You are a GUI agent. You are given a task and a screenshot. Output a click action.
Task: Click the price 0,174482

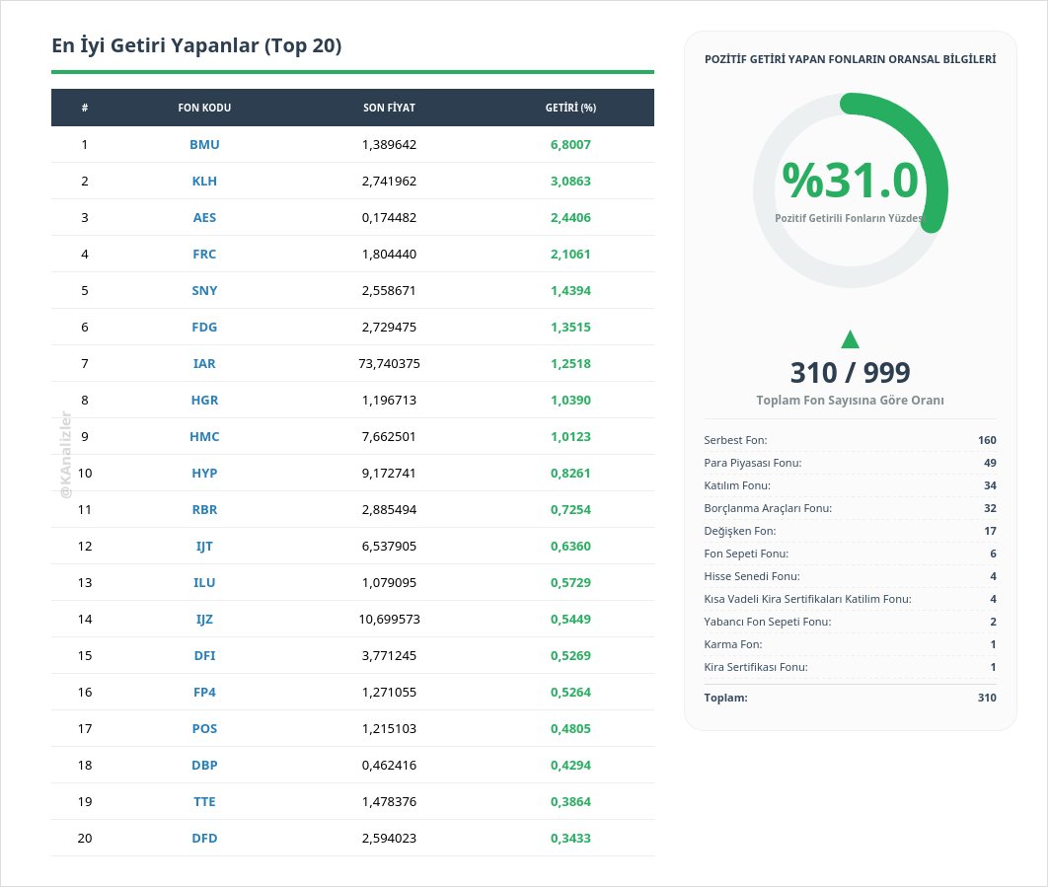(389, 218)
